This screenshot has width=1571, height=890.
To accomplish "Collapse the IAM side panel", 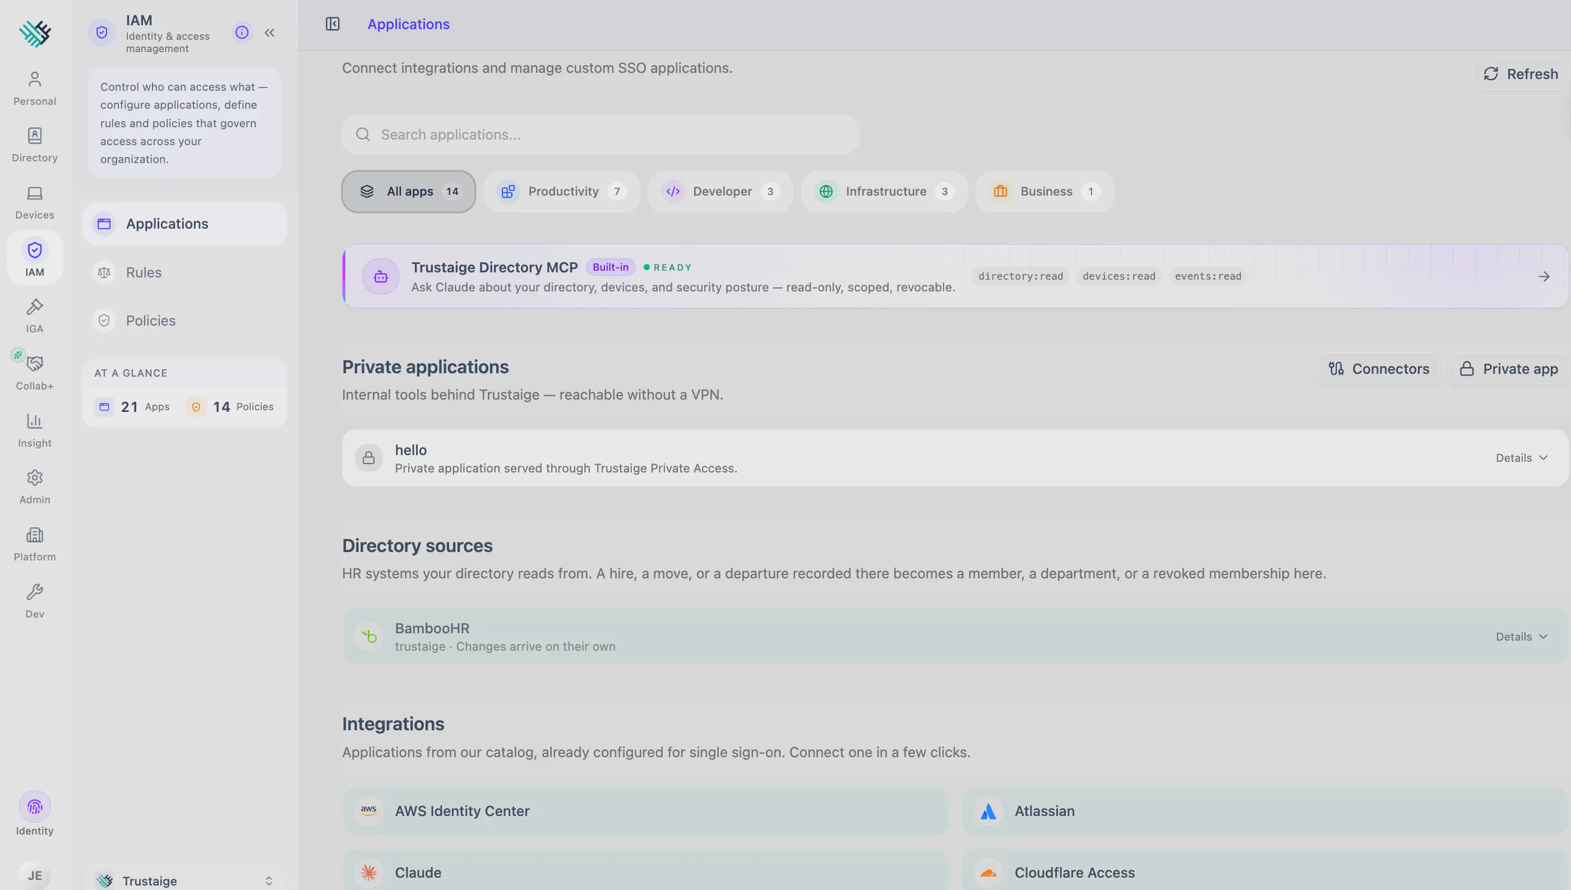I will (270, 33).
